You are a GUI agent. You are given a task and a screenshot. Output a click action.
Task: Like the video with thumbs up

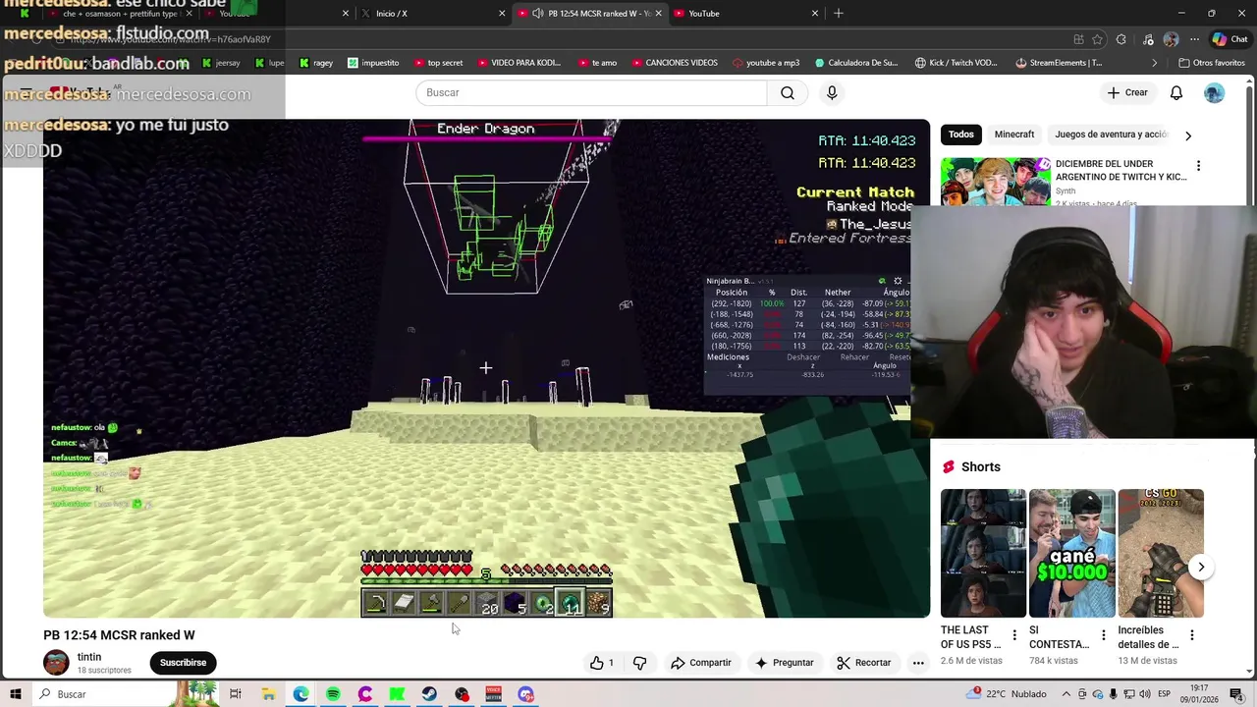click(602, 663)
